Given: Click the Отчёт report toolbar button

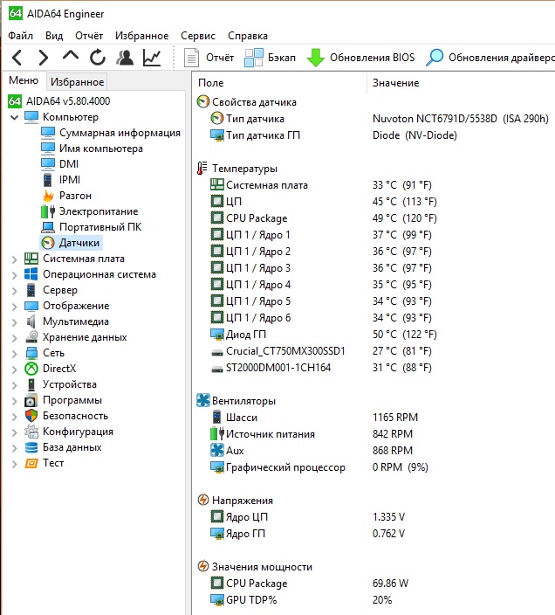Looking at the screenshot, I should (209, 58).
